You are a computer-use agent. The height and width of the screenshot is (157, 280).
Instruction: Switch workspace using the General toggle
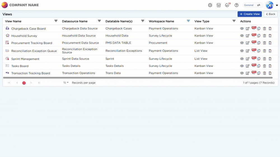[x=253, y=5]
